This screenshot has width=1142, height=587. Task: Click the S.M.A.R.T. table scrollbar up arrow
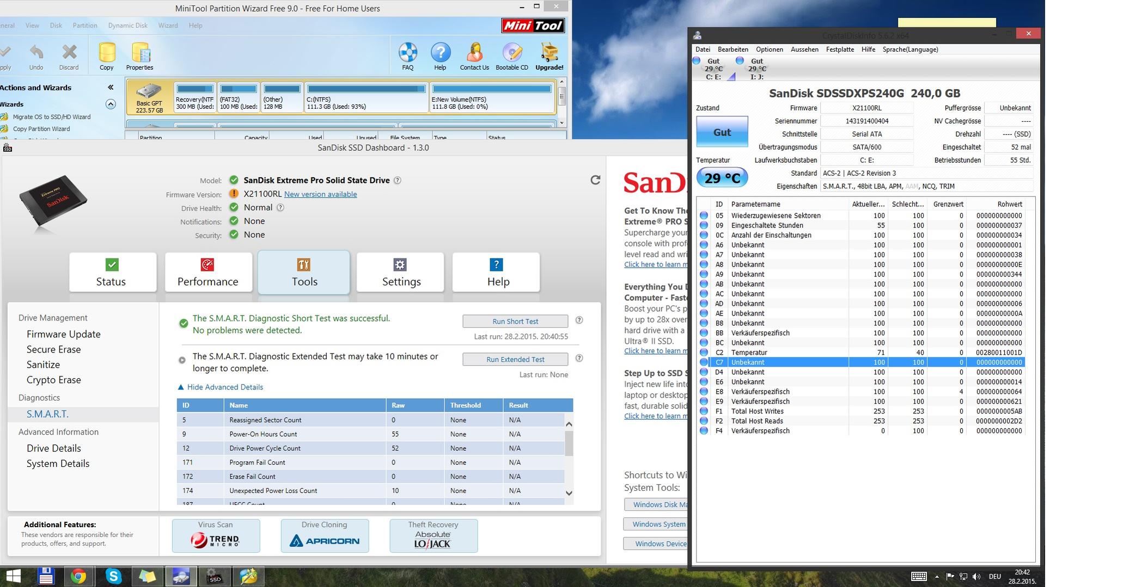569,424
